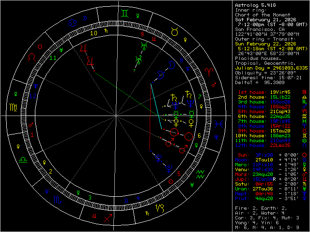The width and height of the screenshot is (310, 232).
Task: Select the Leo glyph on the zodiac wheel
Action: [x=31, y=57]
